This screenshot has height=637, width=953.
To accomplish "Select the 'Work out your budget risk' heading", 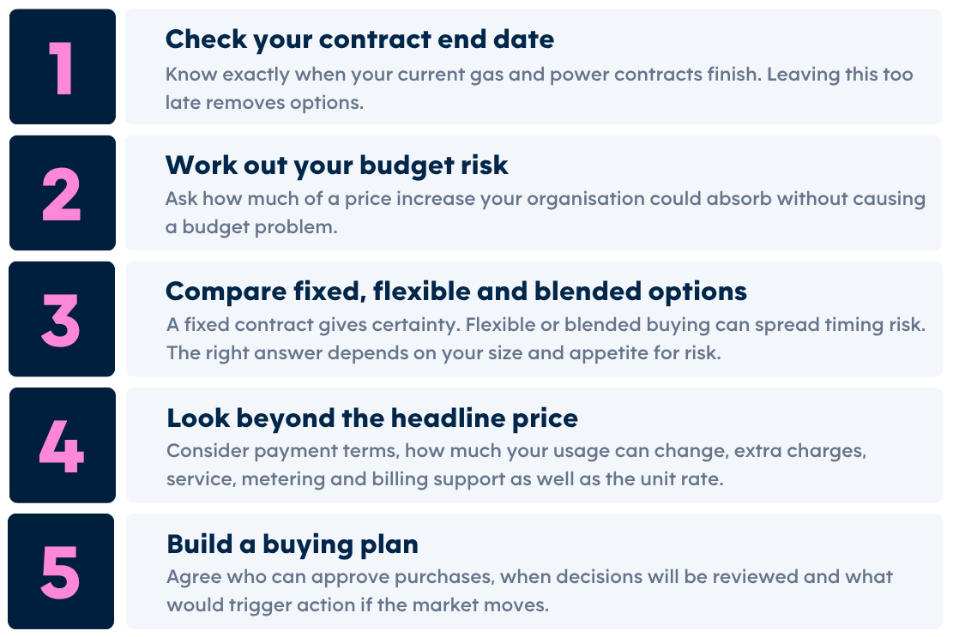I will pos(337,165).
